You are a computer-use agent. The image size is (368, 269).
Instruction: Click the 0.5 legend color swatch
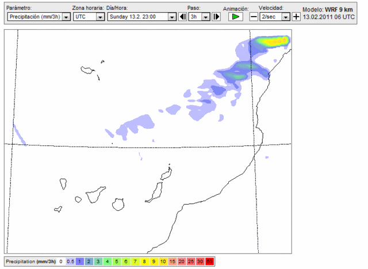(70, 262)
